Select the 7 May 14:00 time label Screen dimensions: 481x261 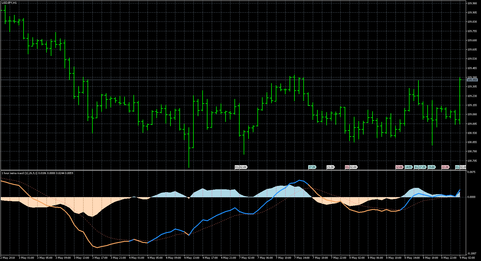click(302, 258)
